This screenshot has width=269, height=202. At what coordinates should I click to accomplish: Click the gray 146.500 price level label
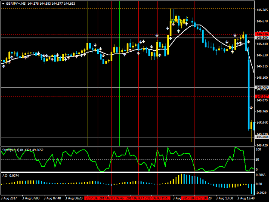pos(262,37)
